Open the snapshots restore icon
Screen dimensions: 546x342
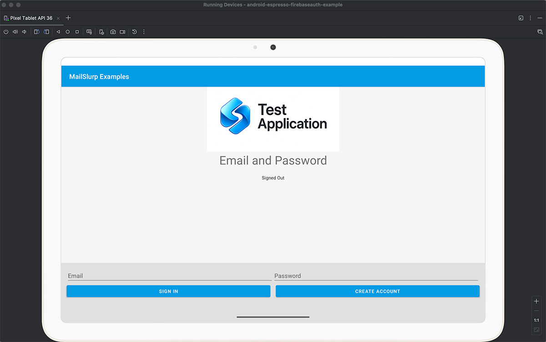(x=135, y=32)
